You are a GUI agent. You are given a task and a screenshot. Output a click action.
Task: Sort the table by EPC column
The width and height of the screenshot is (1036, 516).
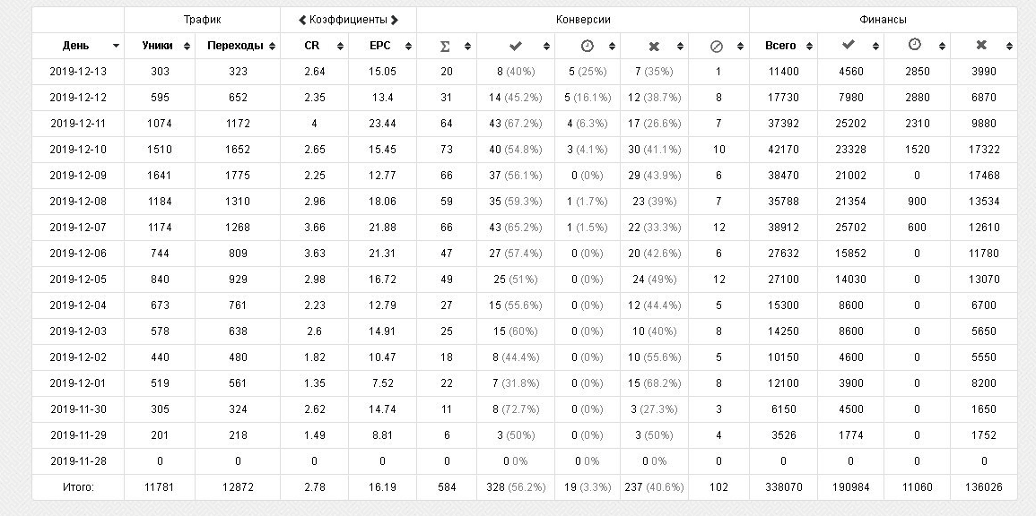click(x=408, y=47)
